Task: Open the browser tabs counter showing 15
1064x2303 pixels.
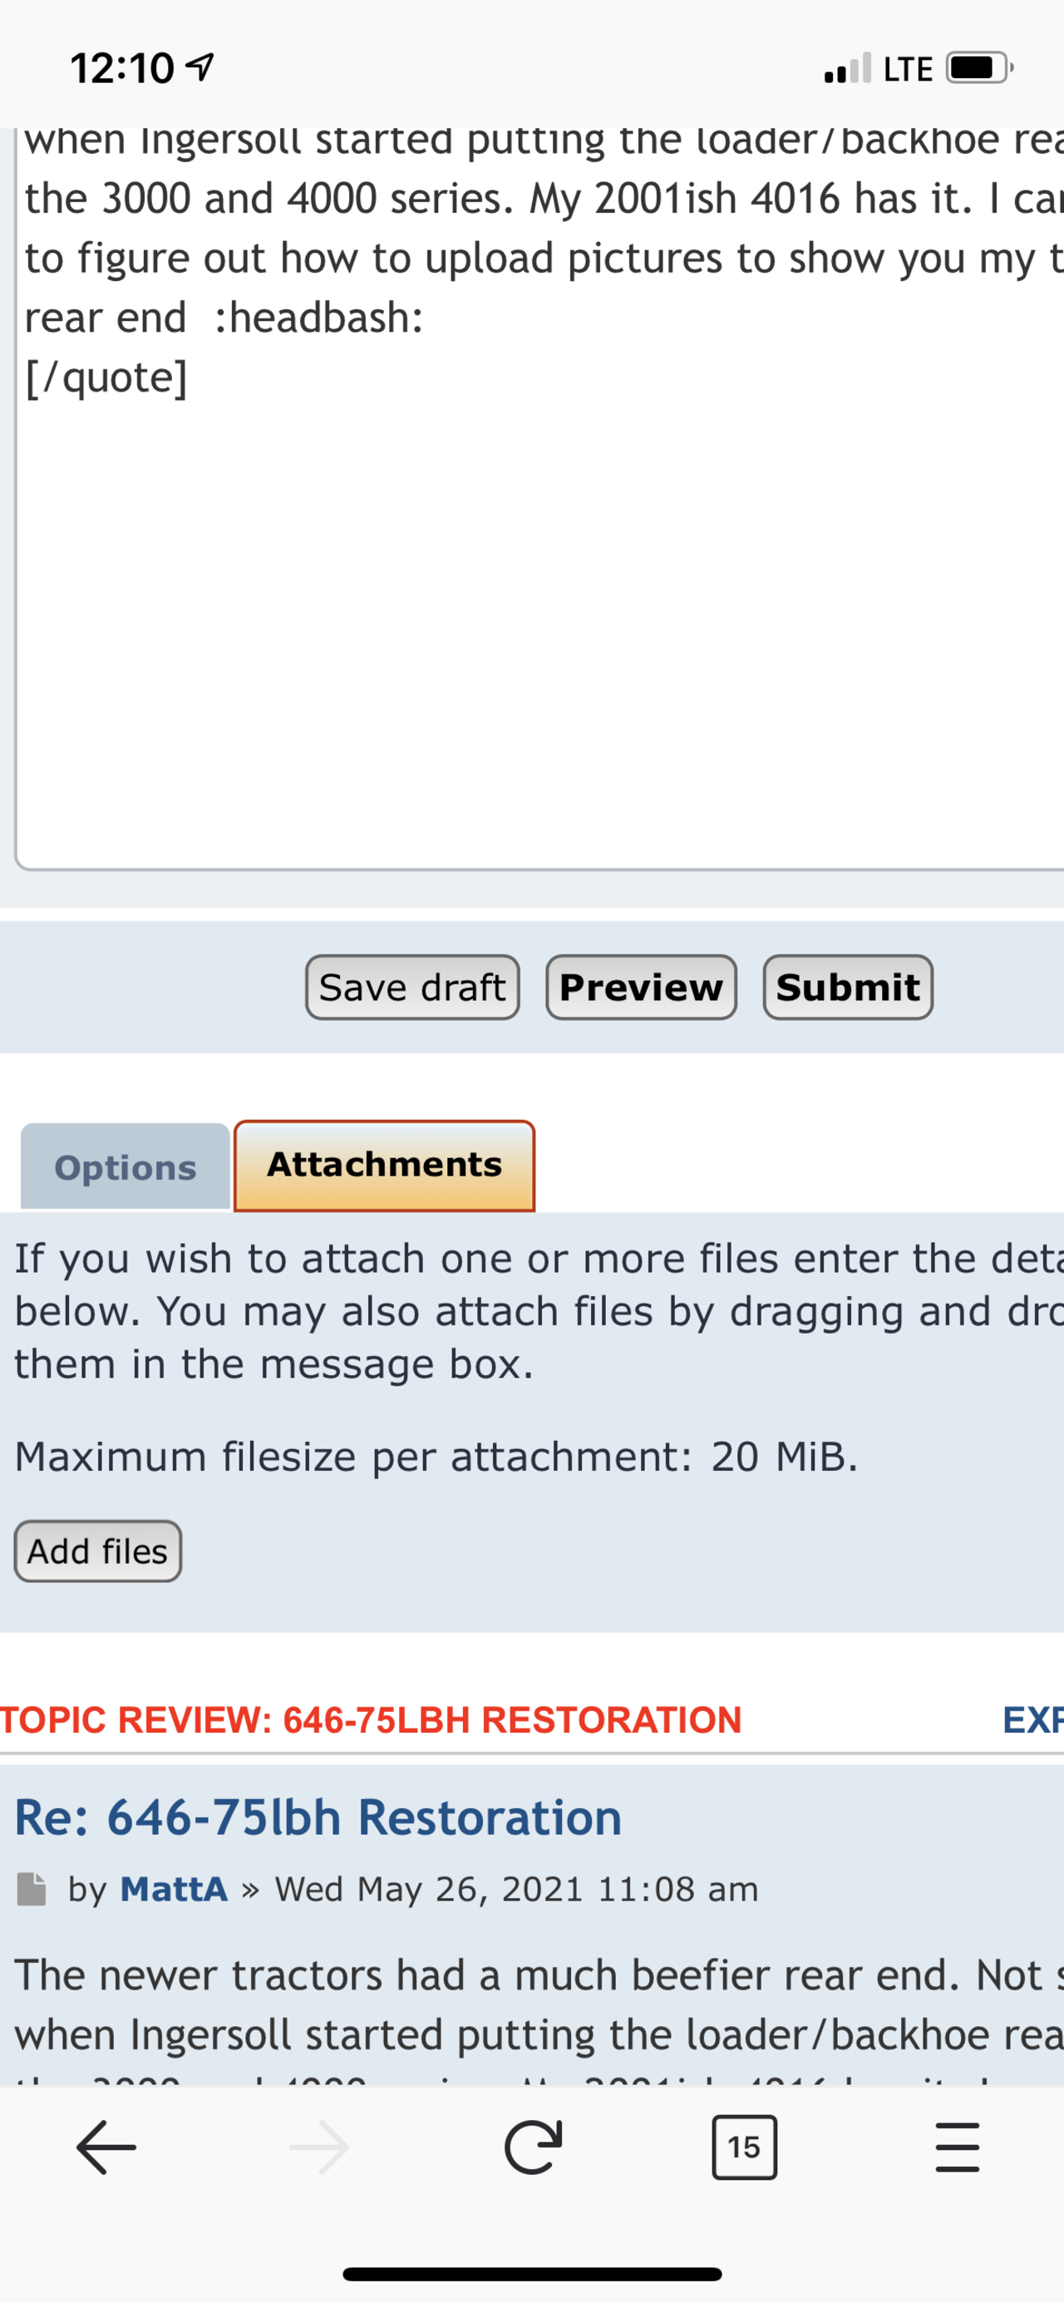Action: [744, 2147]
